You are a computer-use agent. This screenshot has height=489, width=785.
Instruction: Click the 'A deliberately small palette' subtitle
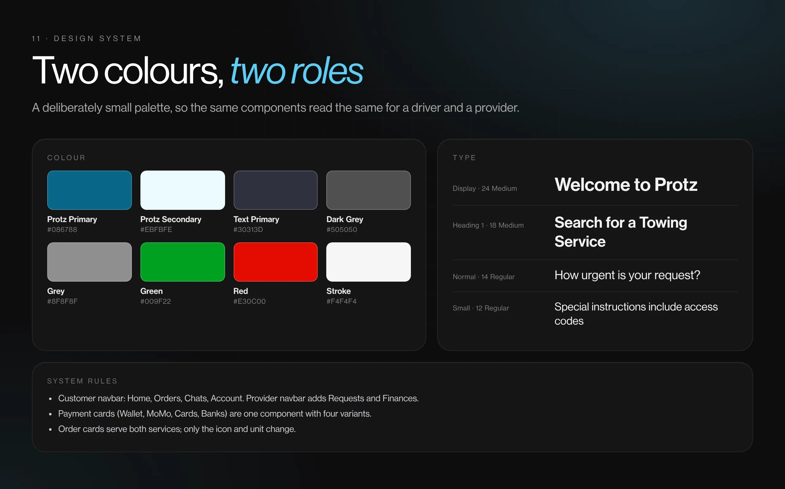click(275, 108)
